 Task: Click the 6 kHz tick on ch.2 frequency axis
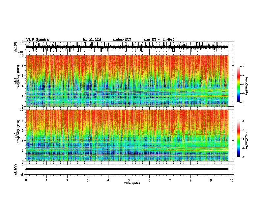tap(23, 130)
